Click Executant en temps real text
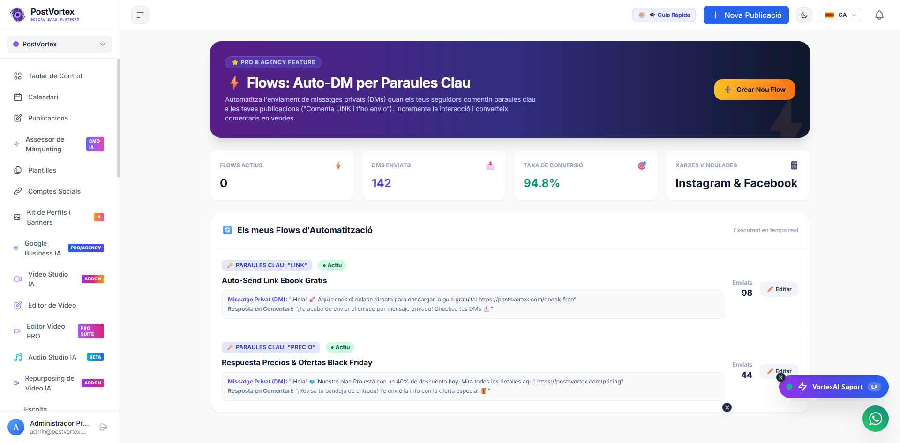Viewport: 900px width, 443px height. (x=766, y=230)
